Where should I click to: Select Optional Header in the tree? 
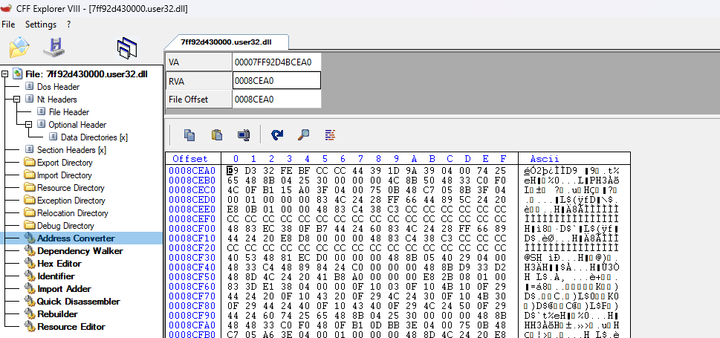(77, 125)
